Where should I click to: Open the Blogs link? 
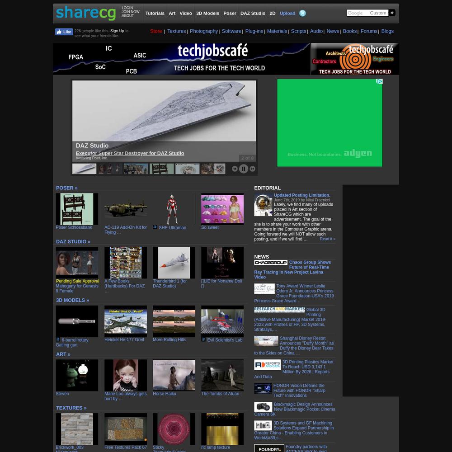click(x=387, y=31)
